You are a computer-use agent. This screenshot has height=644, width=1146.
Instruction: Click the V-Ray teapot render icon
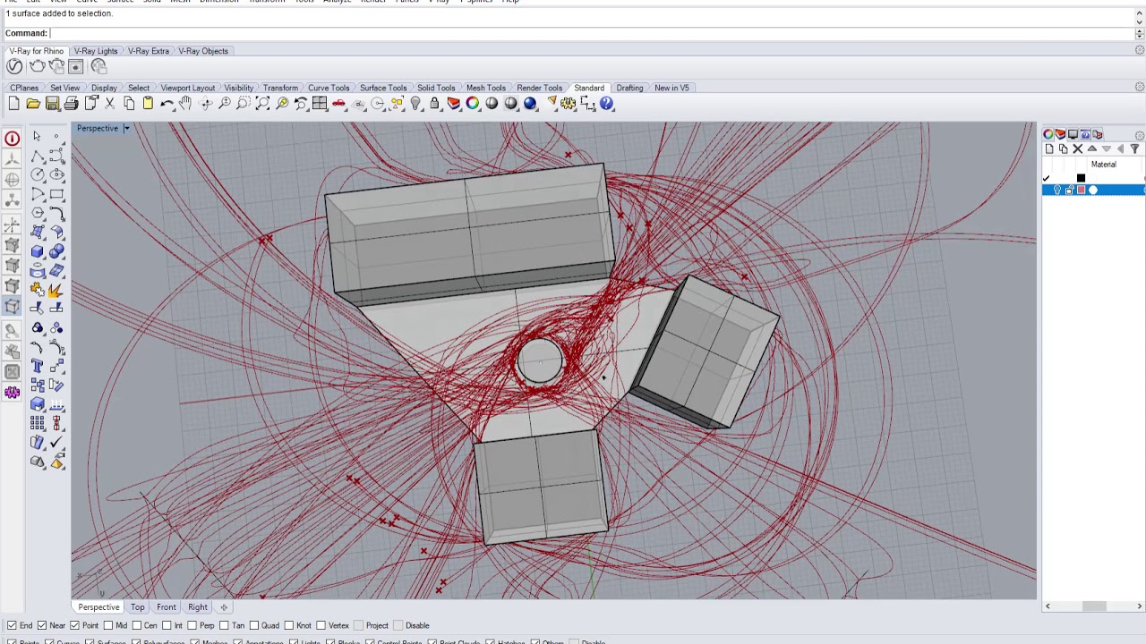pos(37,67)
